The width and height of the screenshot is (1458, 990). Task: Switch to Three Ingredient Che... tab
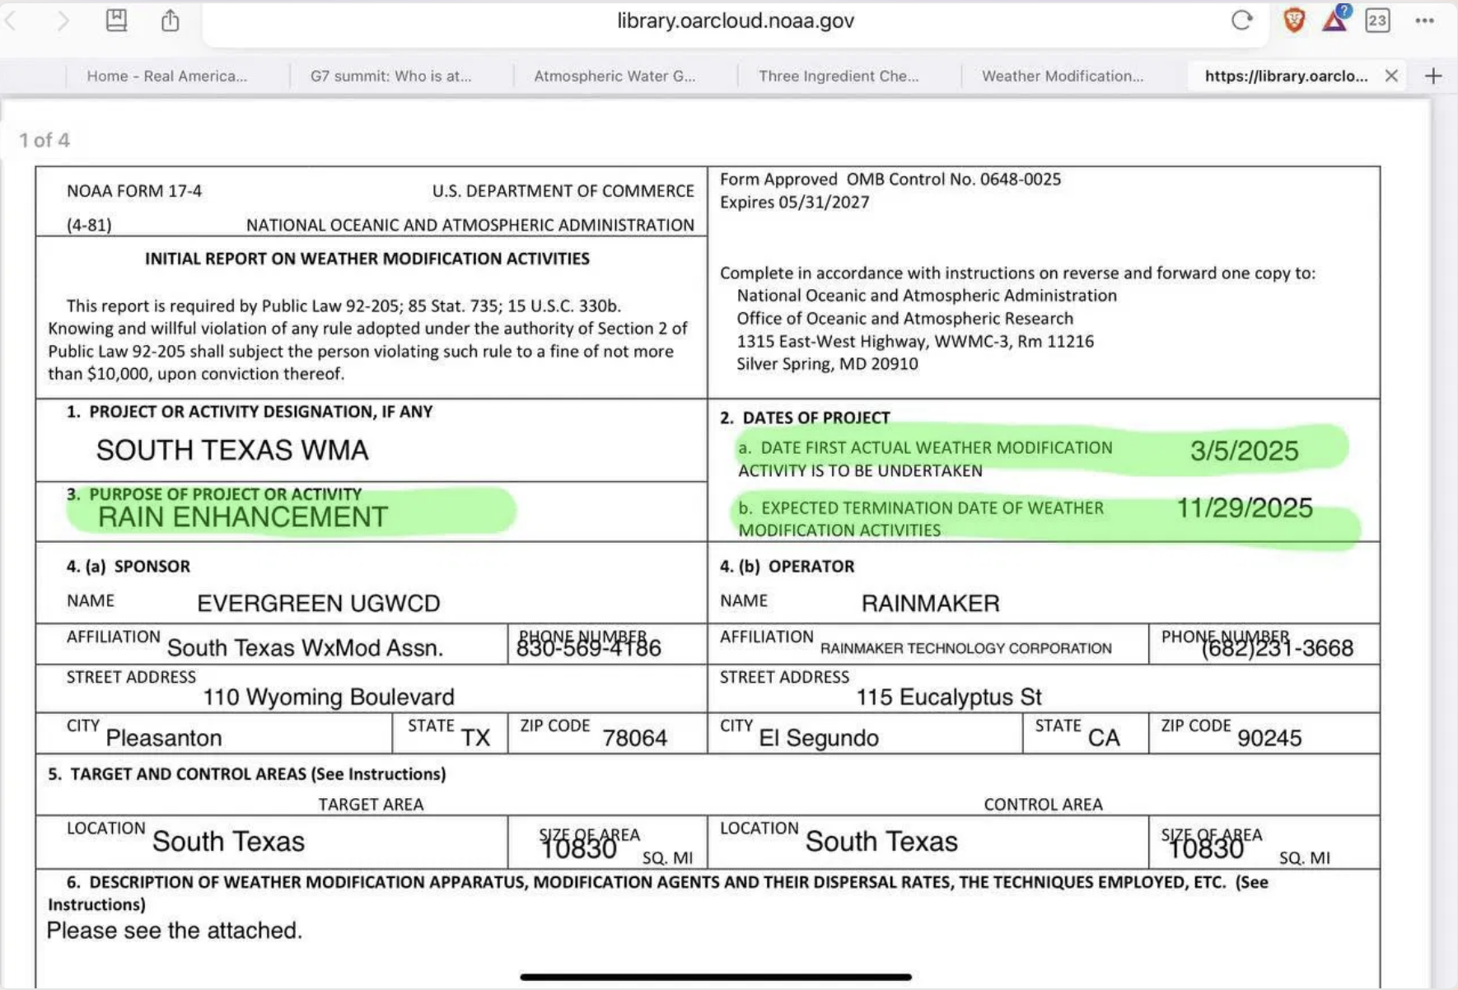[839, 76]
